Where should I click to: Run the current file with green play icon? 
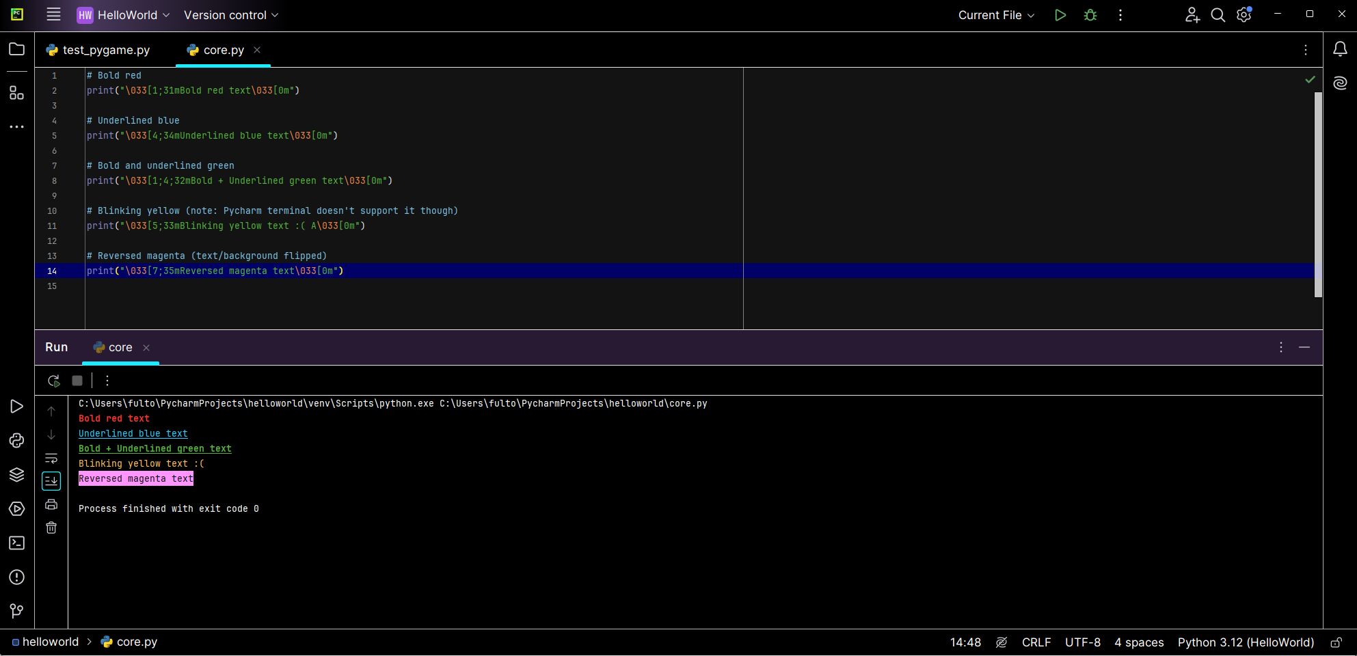1060,15
